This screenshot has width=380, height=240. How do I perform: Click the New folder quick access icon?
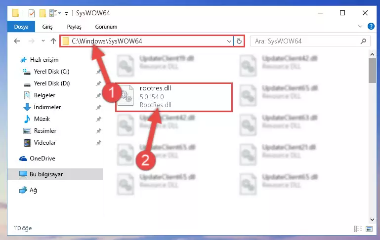coord(42,13)
